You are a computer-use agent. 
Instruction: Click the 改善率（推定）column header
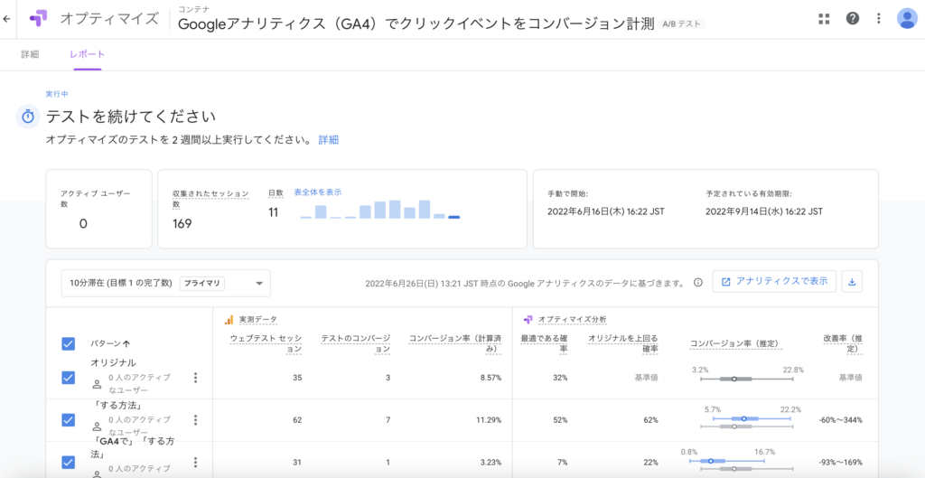(843, 343)
